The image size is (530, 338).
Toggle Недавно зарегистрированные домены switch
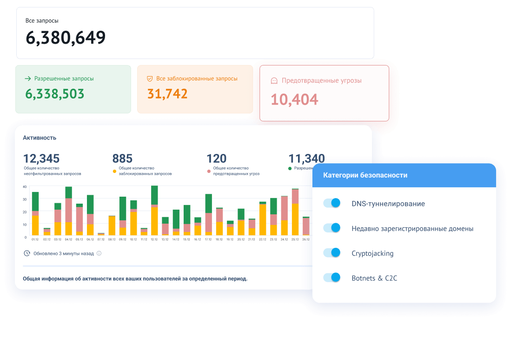[332, 228]
